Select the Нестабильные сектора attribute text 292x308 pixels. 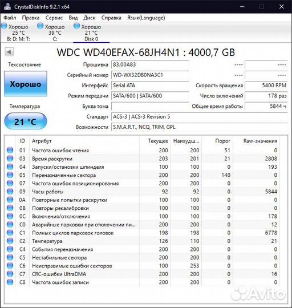[x=59, y=258]
